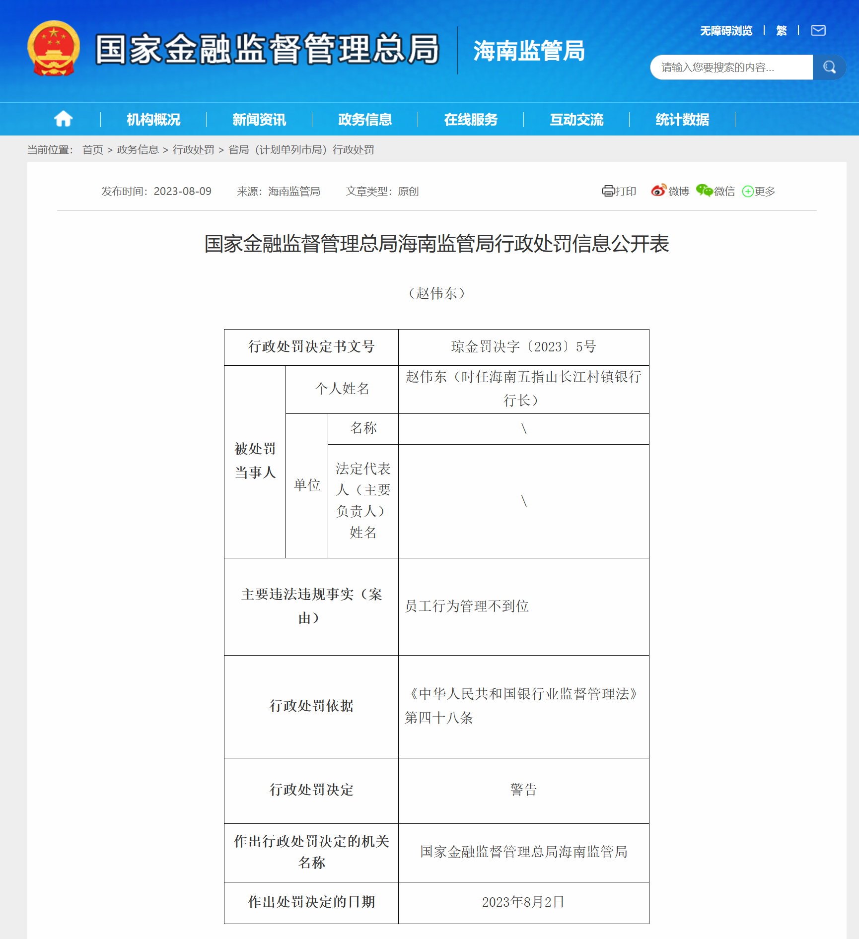Image resolution: width=859 pixels, height=939 pixels.
Task: Click cell 员工行为管理不到位
Action: 523,606
